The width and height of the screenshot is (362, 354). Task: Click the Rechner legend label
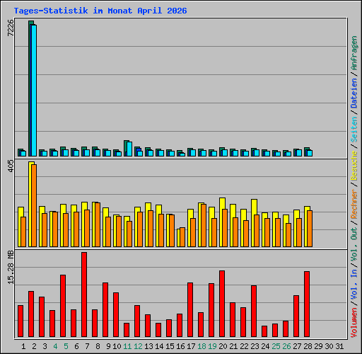[x=354, y=204]
